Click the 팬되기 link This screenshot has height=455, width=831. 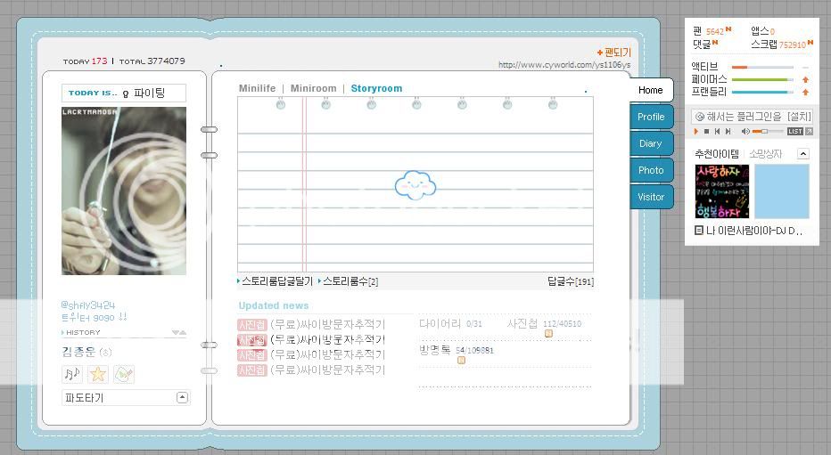[614, 53]
